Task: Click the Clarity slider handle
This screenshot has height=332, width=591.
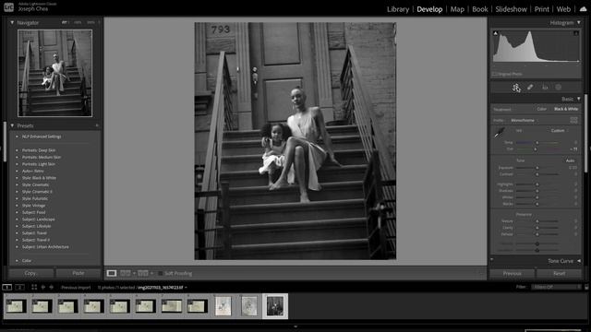Action: click(x=537, y=228)
